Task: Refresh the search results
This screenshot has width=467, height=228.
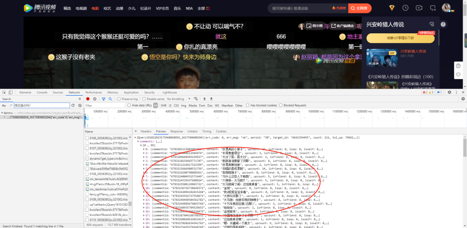Action: [x=73, y=106]
